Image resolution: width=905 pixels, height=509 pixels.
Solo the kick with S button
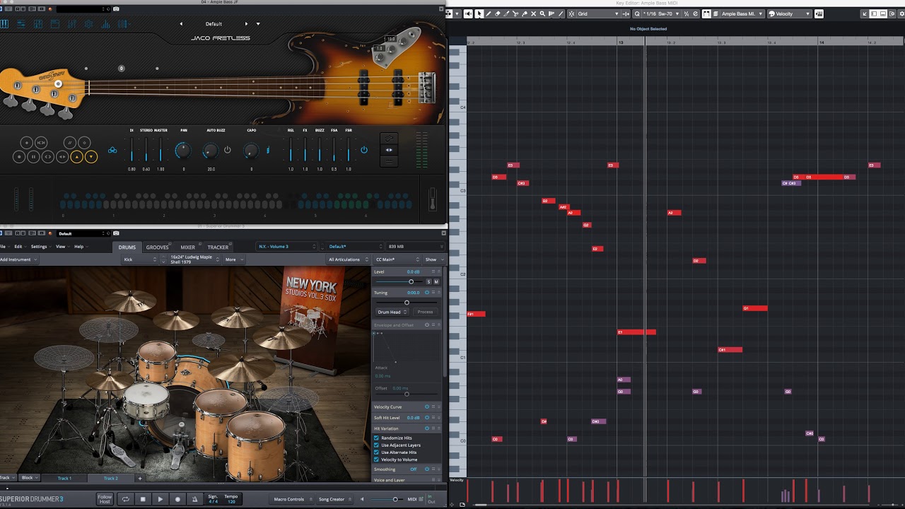pos(428,281)
